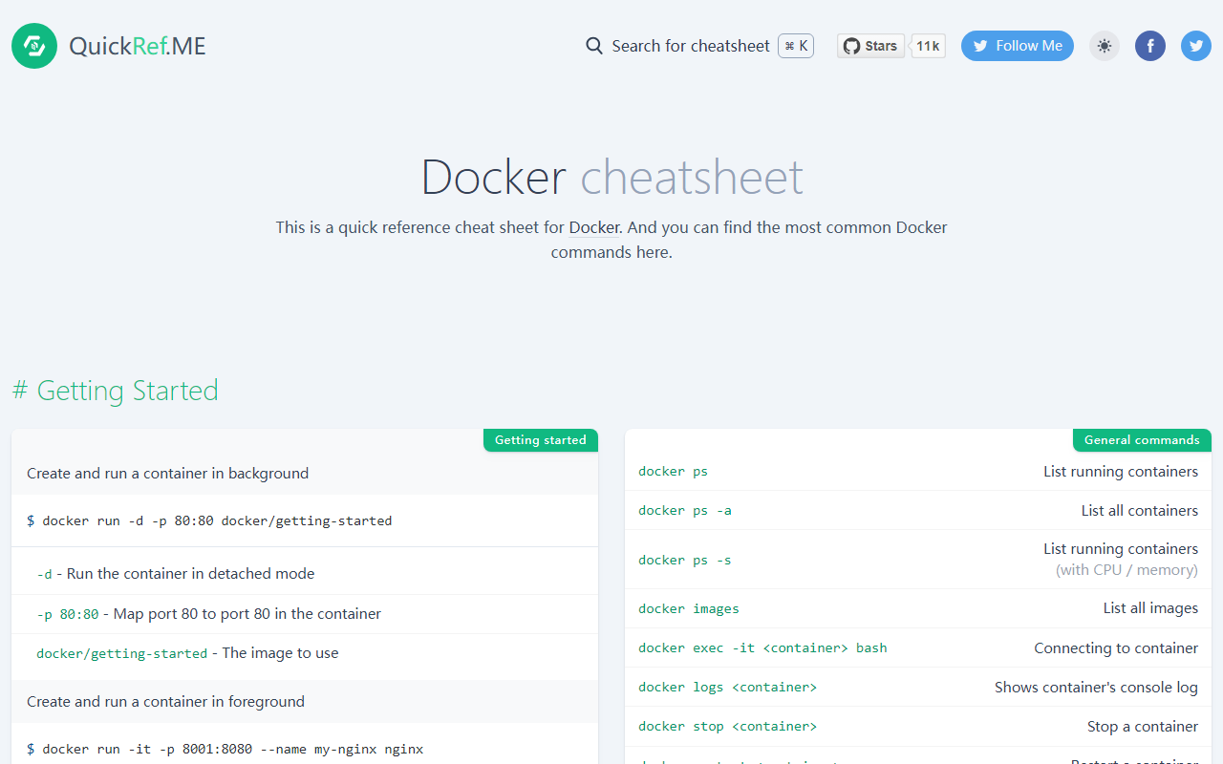This screenshot has width=1223, height=764.
Task: Click the QuickRef.ME green logo icon
Action: [x=34, y=46]
